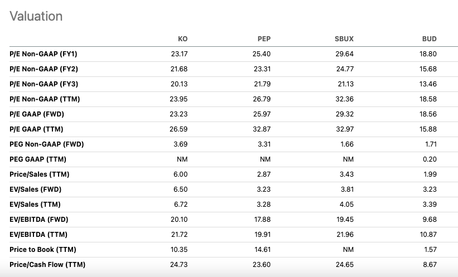Click SBUX's P/E Non-GAAP (TTM) value 32.36

345,99
